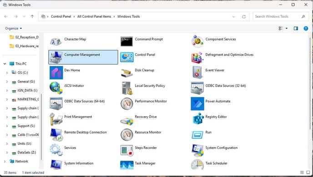Click the main content vertical scrollbar
The width and height of the screenshot is (313, 177).
[310, 84]
